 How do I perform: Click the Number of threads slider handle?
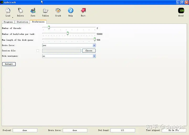[x=49, y=27]
